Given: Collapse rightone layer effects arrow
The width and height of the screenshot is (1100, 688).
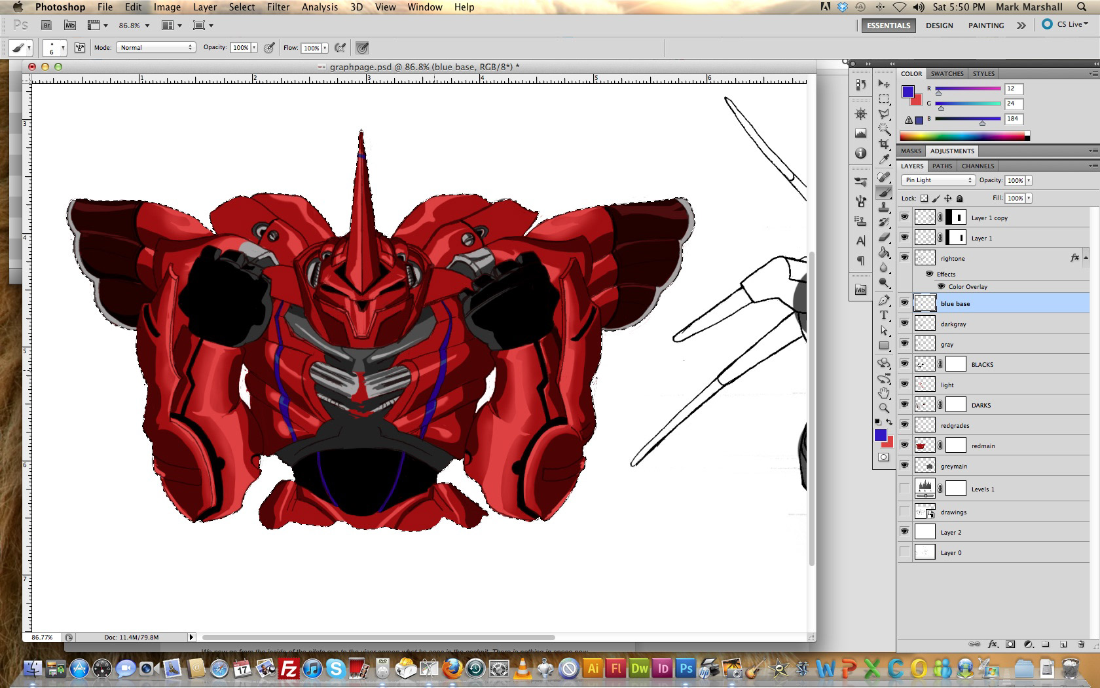Looking at the screenshot, I should [1086, 258].
